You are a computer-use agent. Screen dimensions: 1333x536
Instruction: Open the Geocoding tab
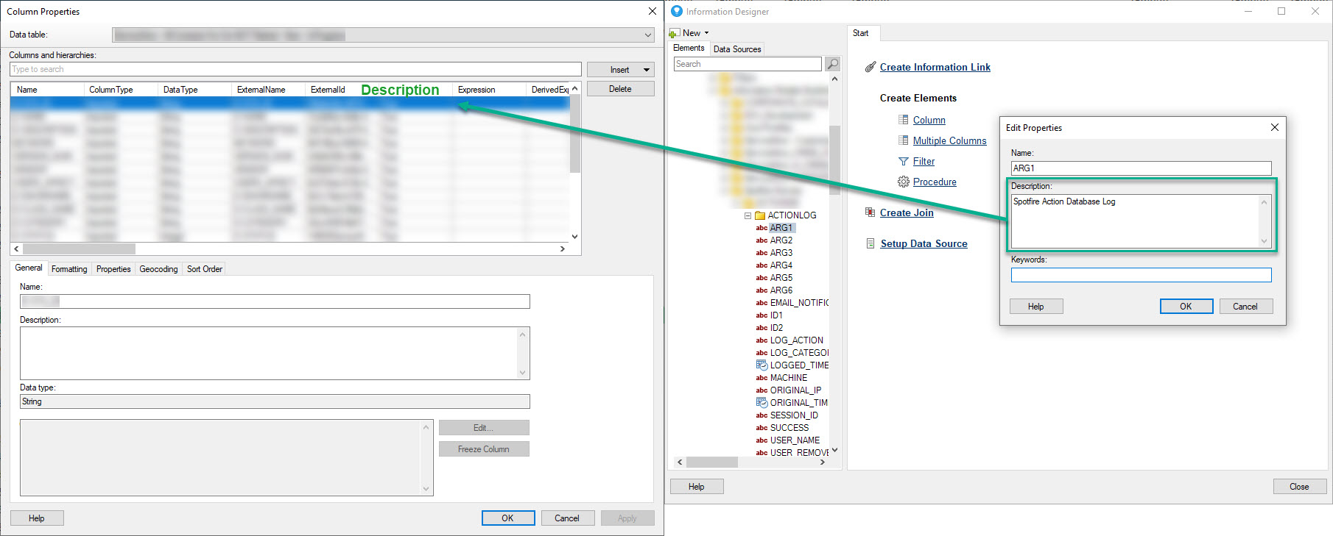pos(158,269)
